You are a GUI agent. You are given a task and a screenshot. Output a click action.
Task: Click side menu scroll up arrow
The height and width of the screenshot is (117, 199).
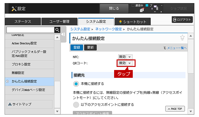57,37
